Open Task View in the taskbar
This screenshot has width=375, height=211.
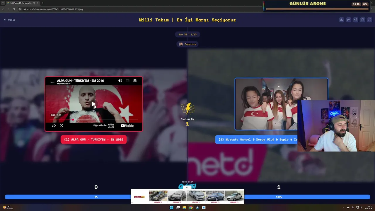pyautogui.click(x=178, y=207)
